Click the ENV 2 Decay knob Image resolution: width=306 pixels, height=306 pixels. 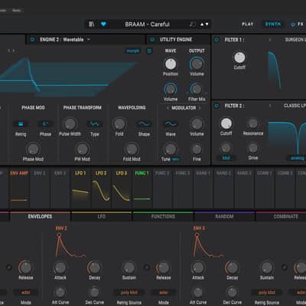tap(94, 268)
